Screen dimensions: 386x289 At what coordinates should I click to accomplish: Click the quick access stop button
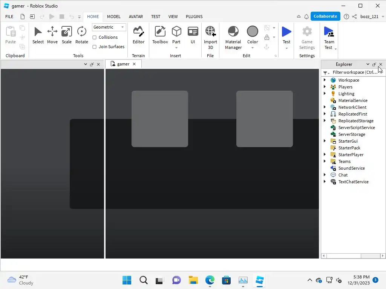(62, 17)
